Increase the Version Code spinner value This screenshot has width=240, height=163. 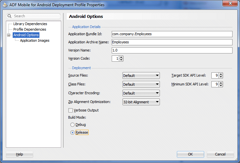pos(121,57)
